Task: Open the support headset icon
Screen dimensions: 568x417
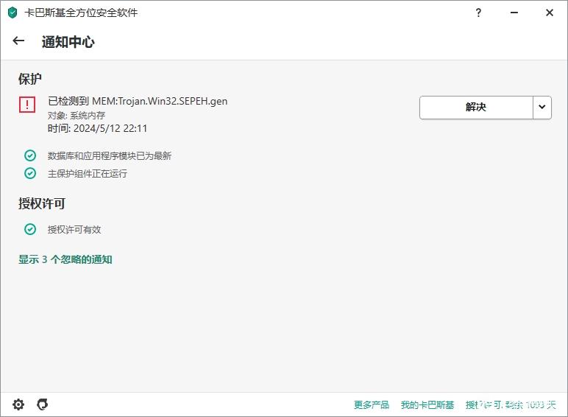Action: [43, 404]
